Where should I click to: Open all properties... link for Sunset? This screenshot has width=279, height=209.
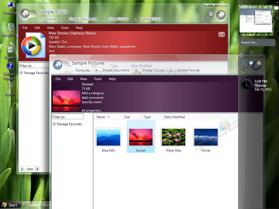(92, 110)
